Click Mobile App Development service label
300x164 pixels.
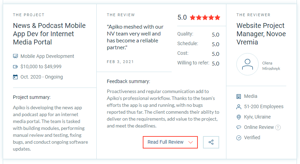pos(47,56)
